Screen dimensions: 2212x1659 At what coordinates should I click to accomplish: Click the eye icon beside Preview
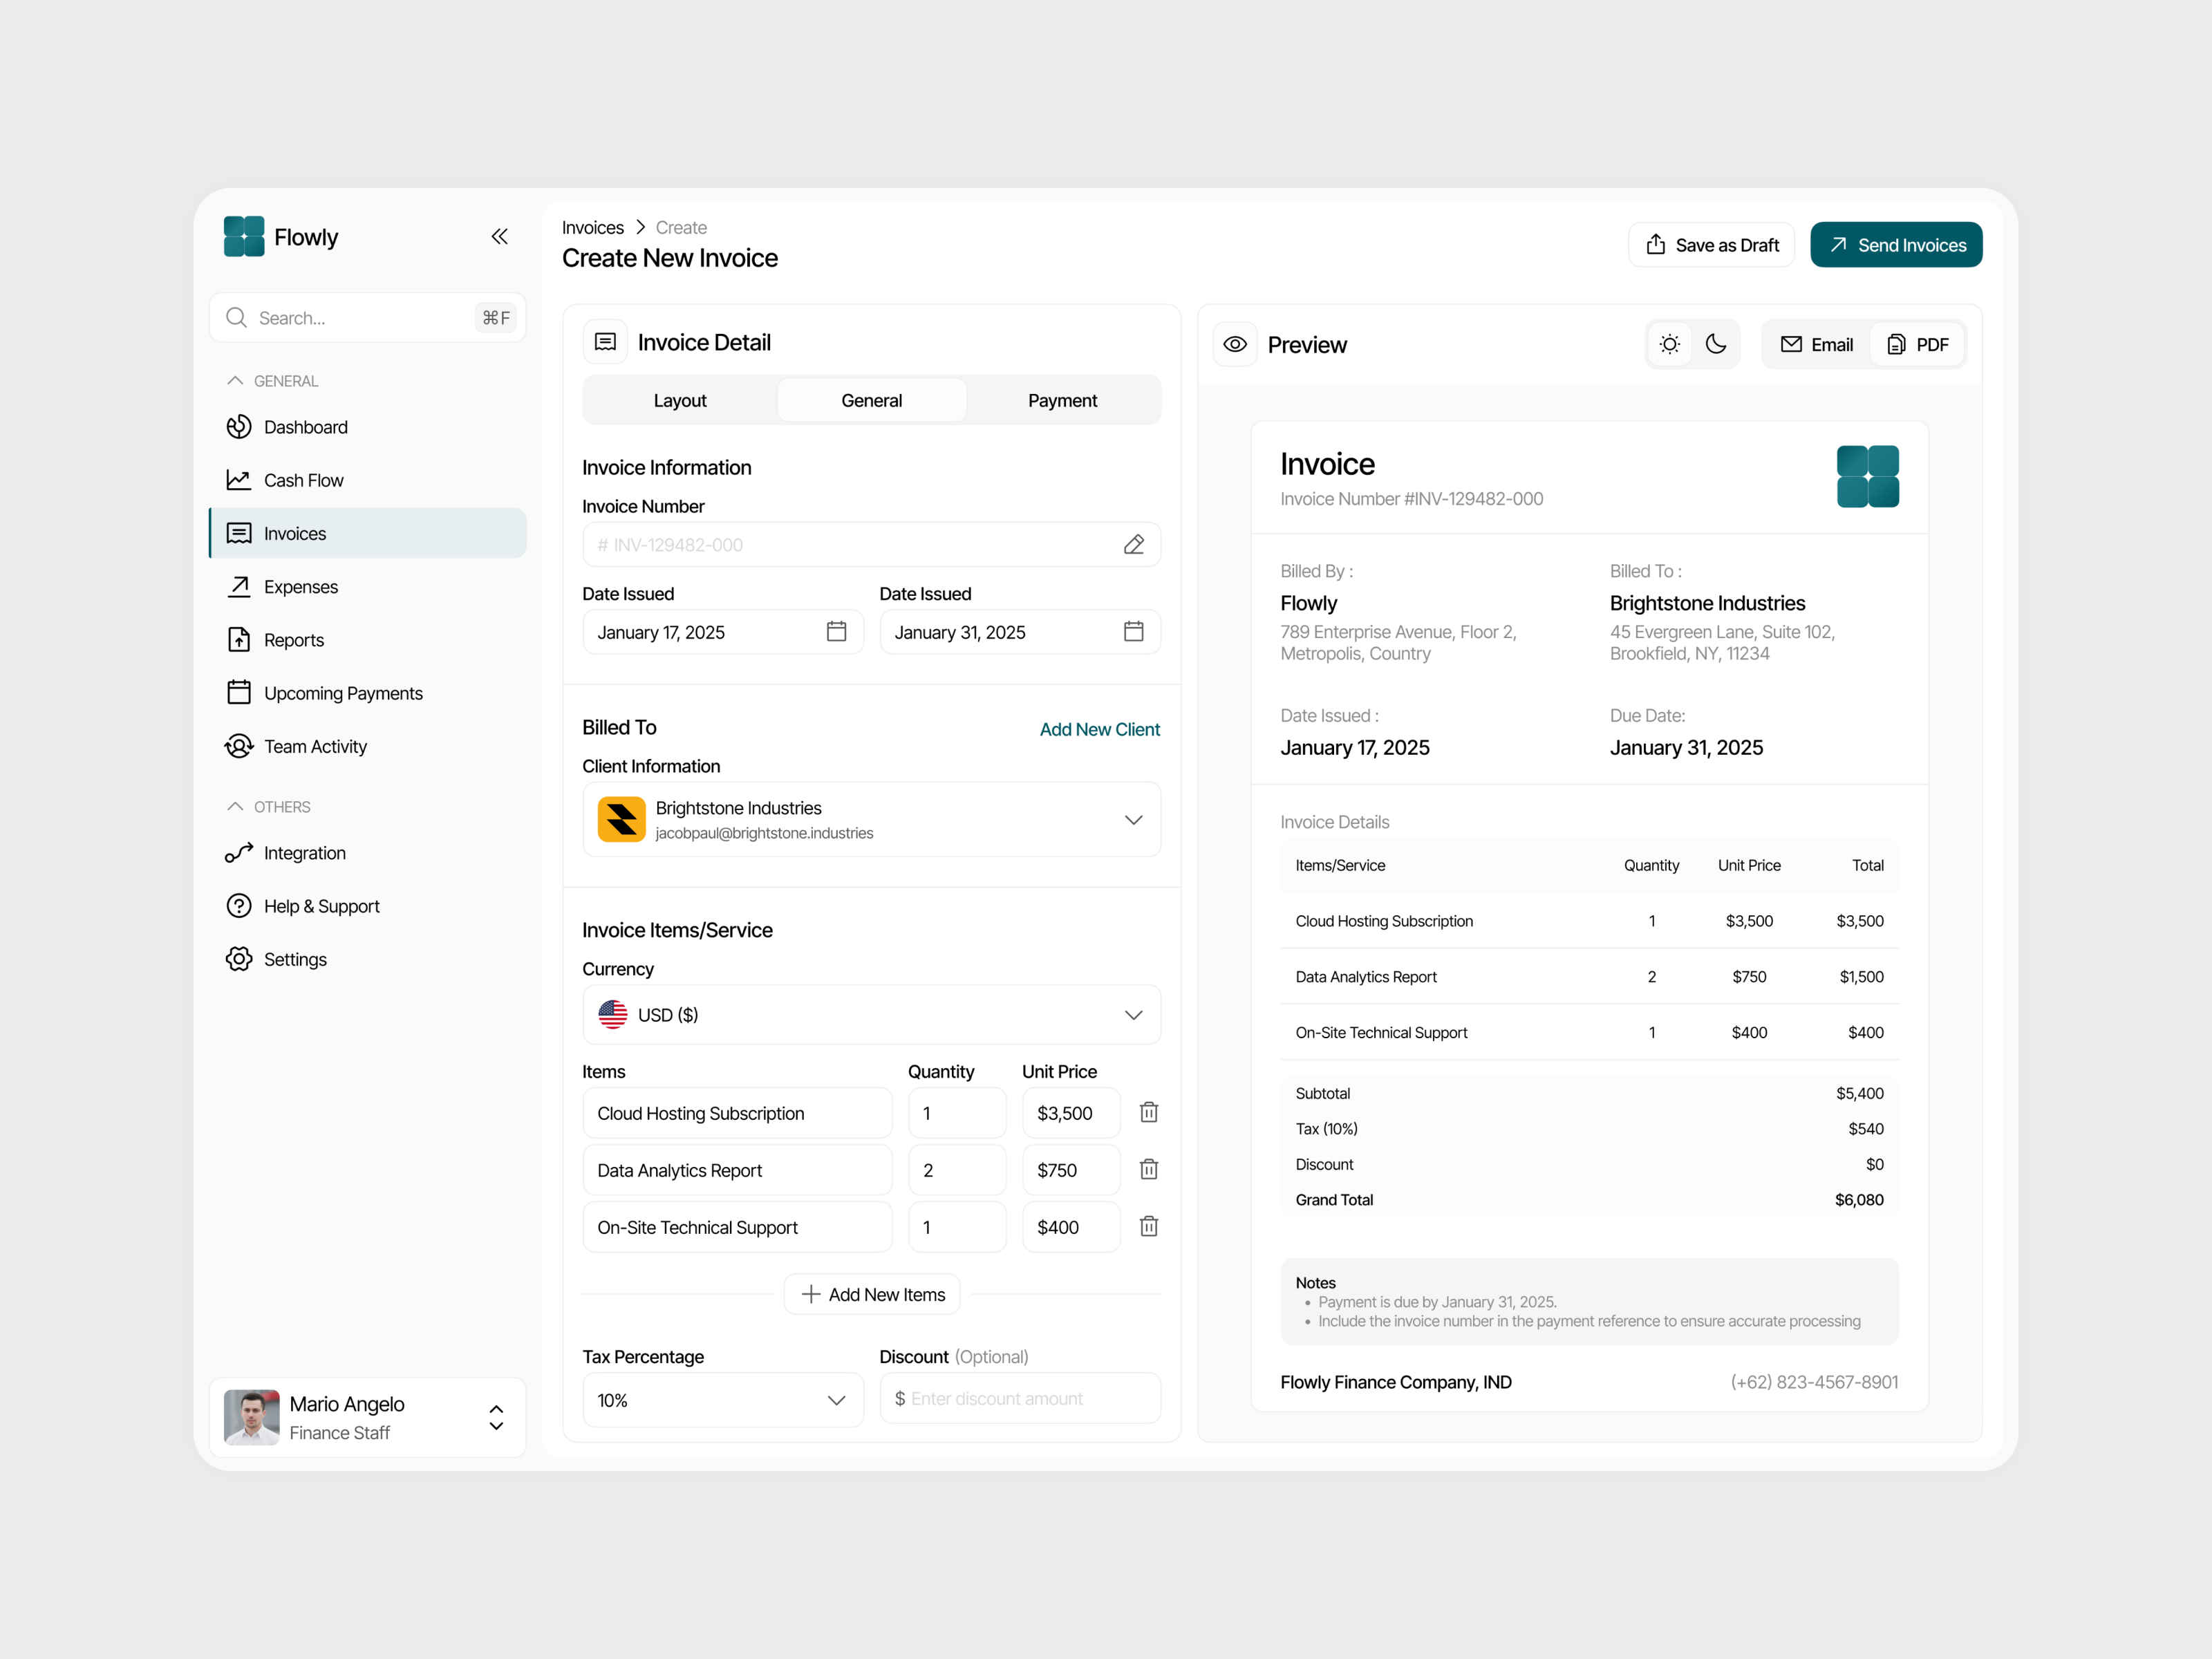point(1235,345)
